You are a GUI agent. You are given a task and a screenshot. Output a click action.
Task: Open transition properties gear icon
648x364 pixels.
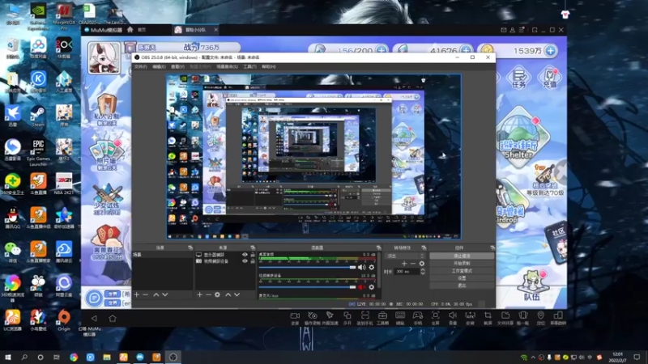[x=421, y=264]
